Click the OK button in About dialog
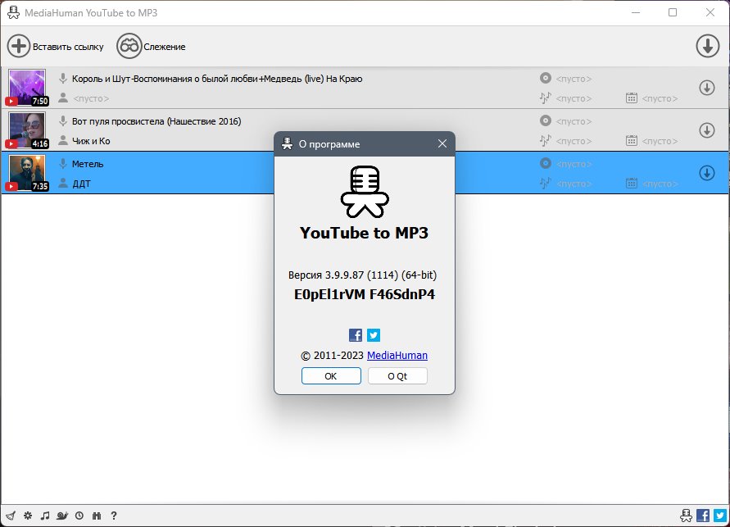This screenshot has width=730, height=527. point(331,375)
